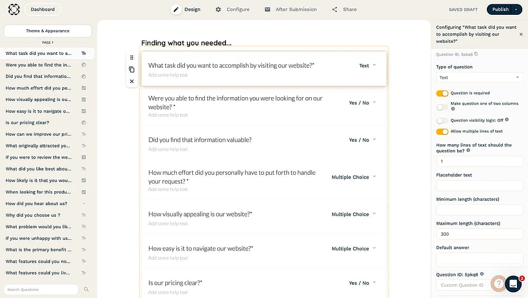The image size is (528, 298).
Task: Click info icon next to Question ID 5pkq6 label
Action: point(482,274)
